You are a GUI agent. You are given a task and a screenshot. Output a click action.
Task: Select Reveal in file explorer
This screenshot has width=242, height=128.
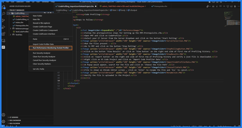pyautogui.click(x=51, y=23)
